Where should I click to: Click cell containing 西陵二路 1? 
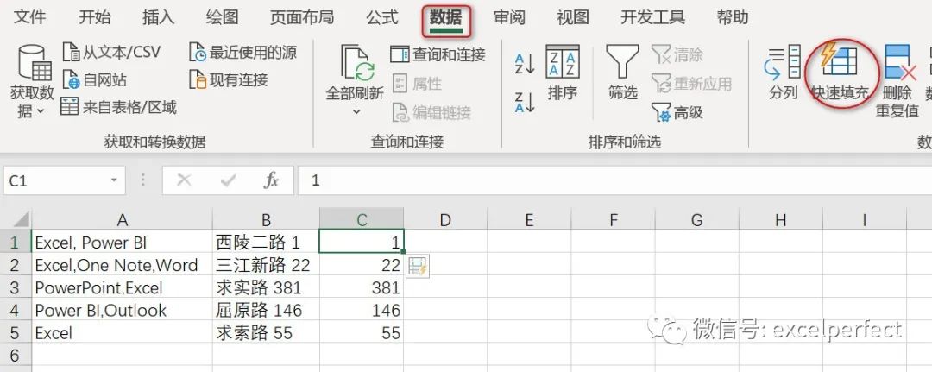266,243
